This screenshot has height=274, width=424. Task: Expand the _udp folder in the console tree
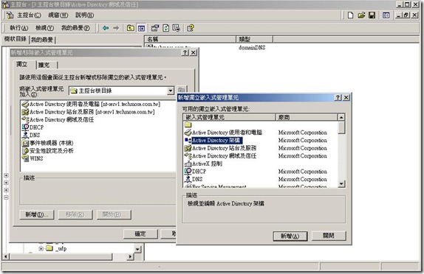[x=41, y=248]
